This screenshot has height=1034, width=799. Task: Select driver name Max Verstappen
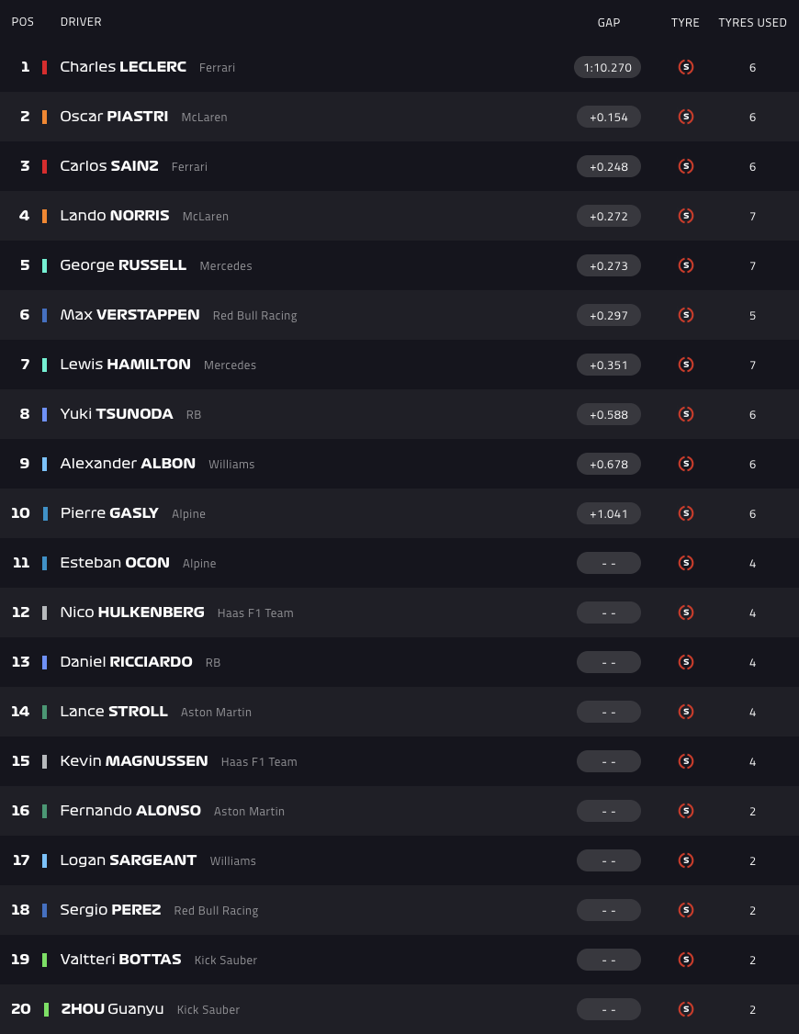click(129, 315)
